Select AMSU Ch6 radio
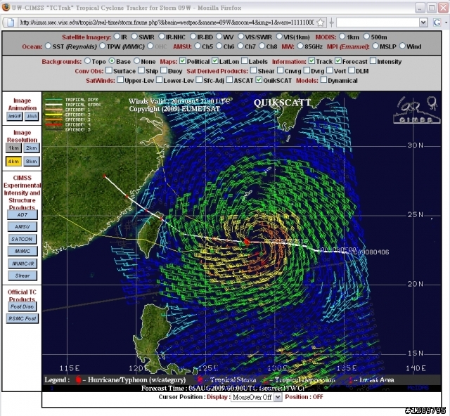The image size is (450, 416). (219, 46)
